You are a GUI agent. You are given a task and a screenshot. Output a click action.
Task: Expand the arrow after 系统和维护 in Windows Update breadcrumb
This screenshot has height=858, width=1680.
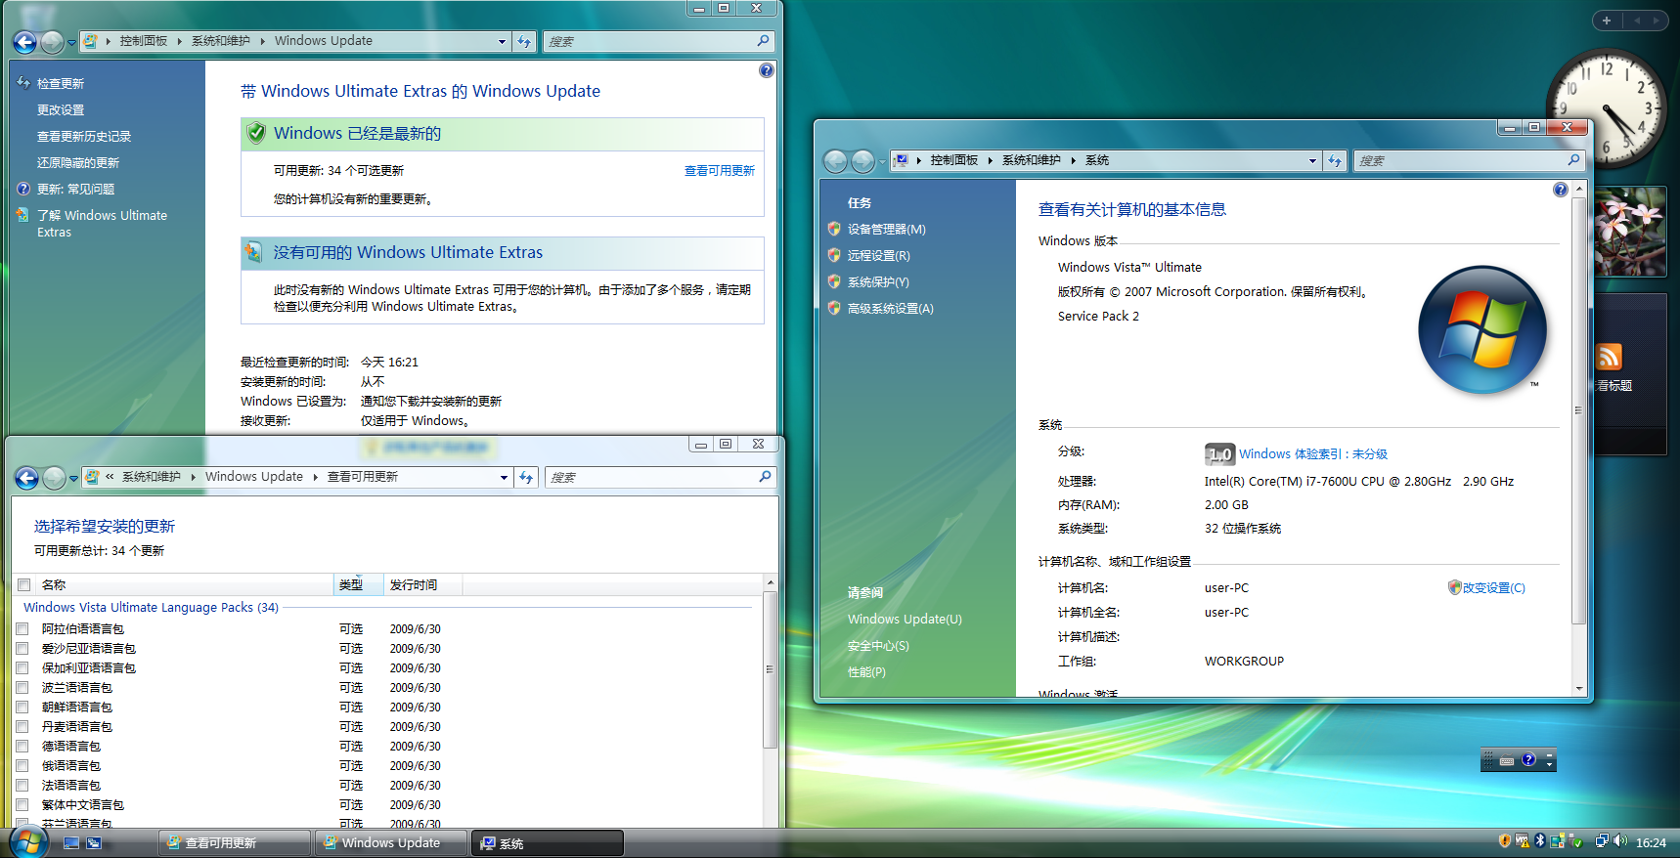[262, 41]
